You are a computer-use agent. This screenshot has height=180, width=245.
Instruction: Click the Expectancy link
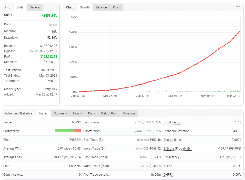click(x=171, y=157)
